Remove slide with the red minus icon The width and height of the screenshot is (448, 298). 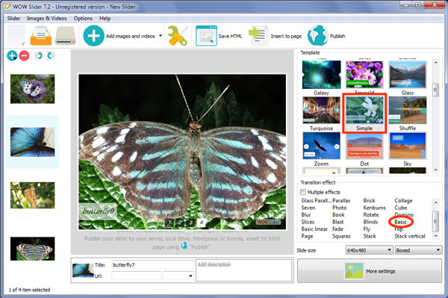pyautogui.click(x=25, y=55)
